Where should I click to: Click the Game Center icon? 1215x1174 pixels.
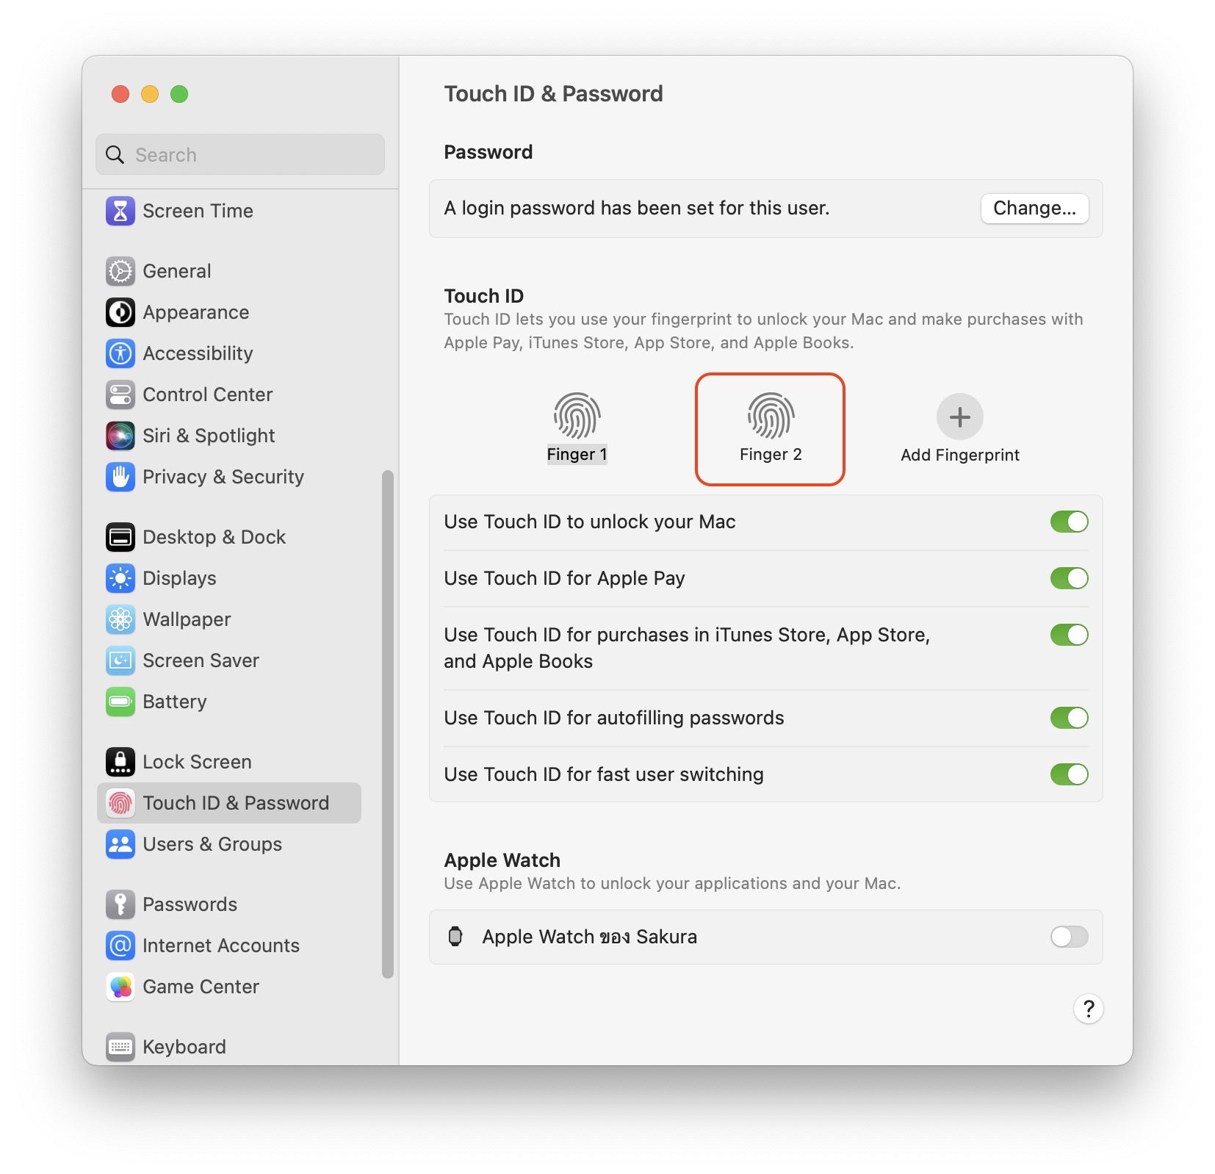(120, 987)
